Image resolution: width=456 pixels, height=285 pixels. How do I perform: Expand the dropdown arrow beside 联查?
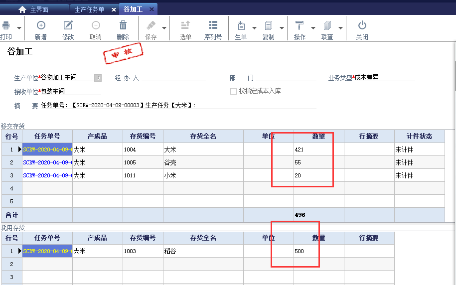pyautogui.click(x=341, y=28)
